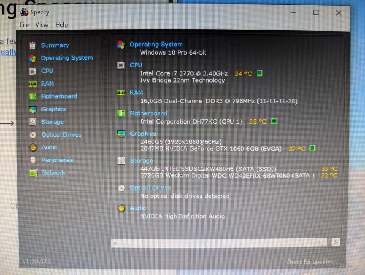The width and height of the screenshot is (365, 275).
Task: Click the RAM icon in summary pane
Action: (121, 93)
